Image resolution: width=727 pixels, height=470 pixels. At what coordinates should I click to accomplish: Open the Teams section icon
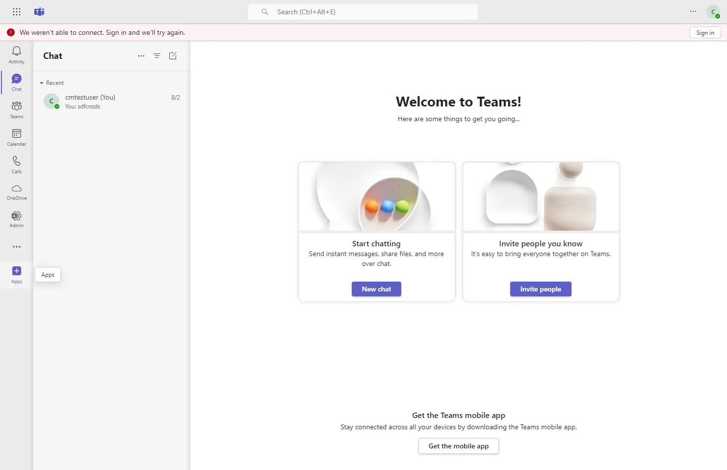pyautogui.click(x=17, y=110)
